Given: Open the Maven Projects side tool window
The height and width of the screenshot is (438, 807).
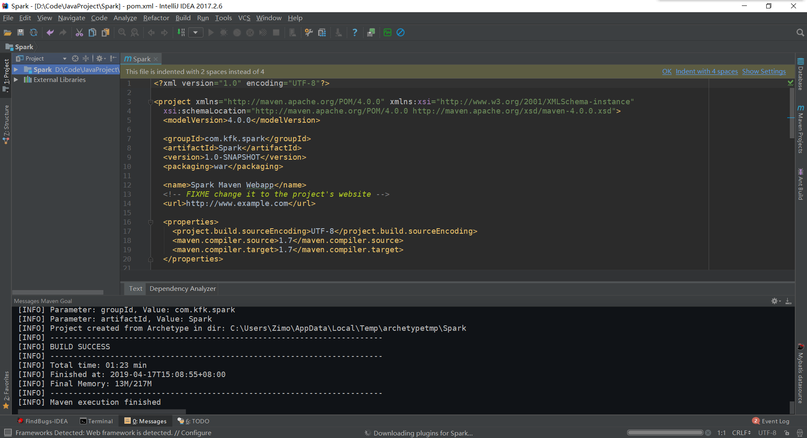Looking at the screenshot, I should [x=801, y=129].
